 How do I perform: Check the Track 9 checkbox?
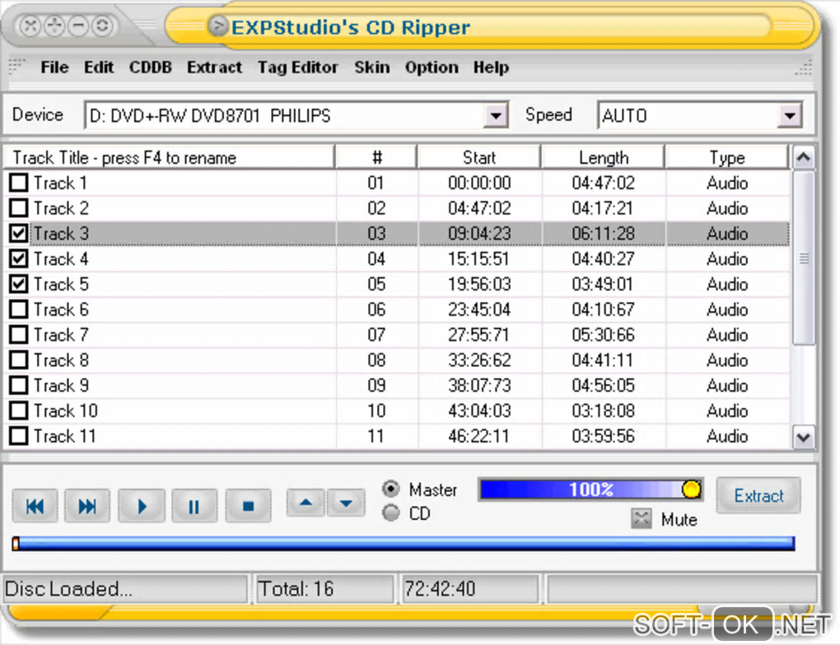(x=19, y=385)
